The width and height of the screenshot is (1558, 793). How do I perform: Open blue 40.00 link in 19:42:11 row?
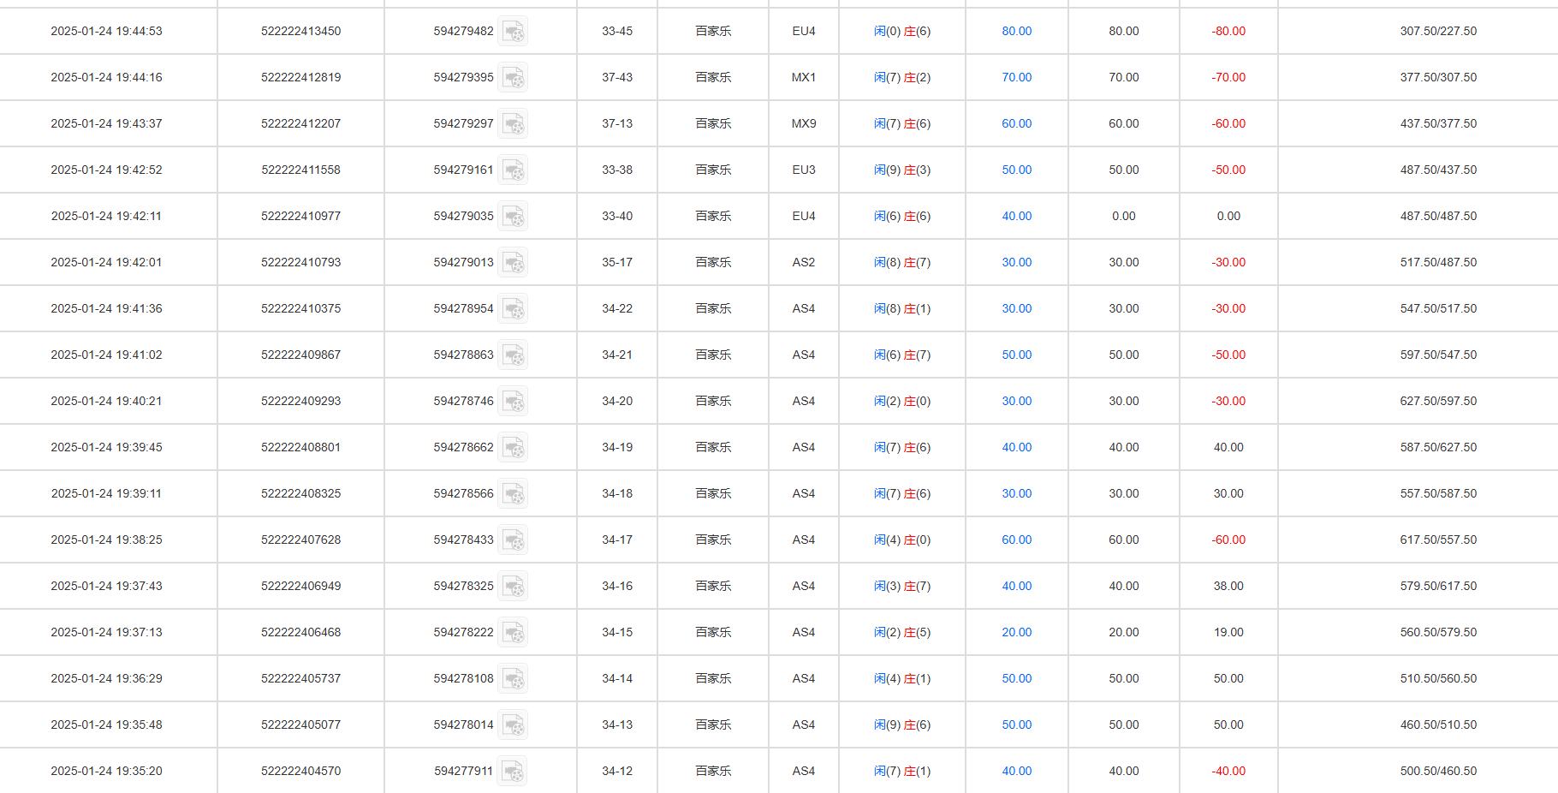click(x=1016, y=217)
